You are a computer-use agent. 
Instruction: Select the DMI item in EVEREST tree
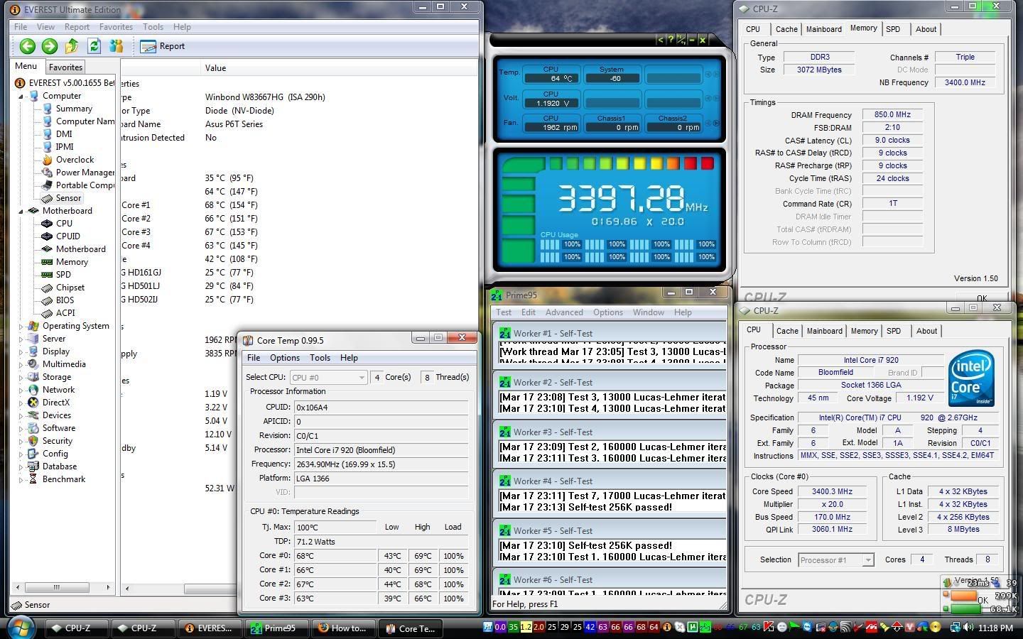tap(64, 134)
